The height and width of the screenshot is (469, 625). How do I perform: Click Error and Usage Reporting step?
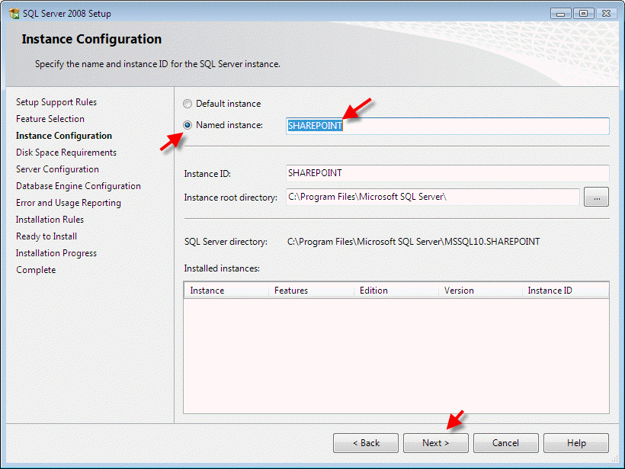(x=68, y=203)
